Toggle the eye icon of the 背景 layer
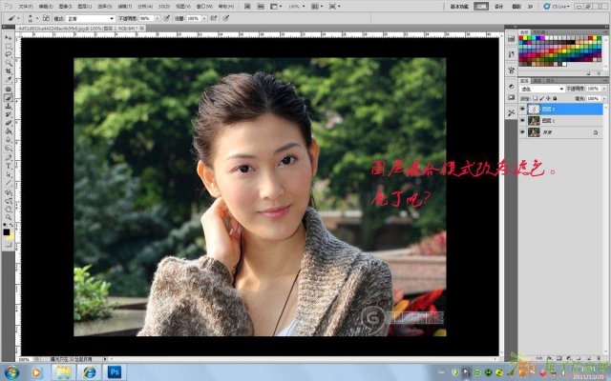The height and width of the screenshot is (381, 611). coord(523,132)
